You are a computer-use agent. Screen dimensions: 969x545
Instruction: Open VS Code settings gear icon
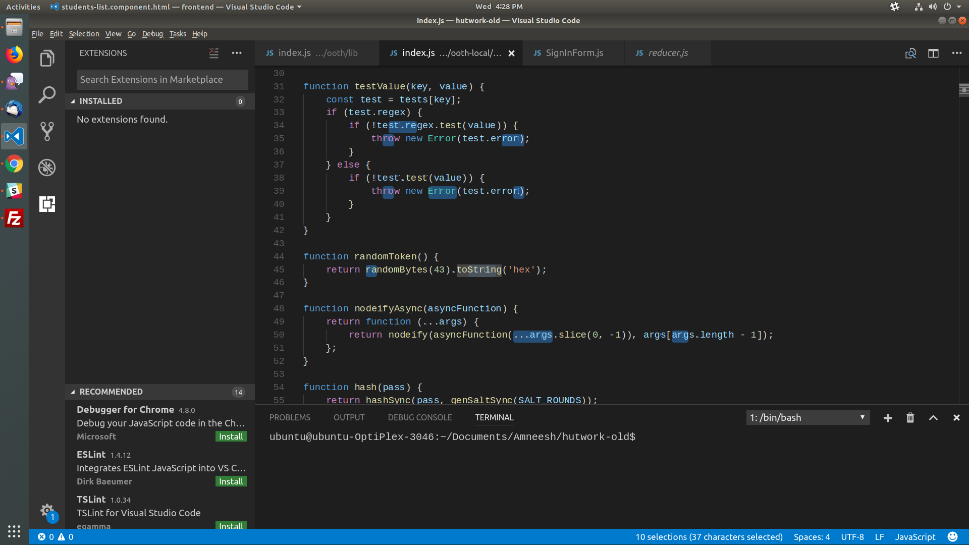point(47,511)
